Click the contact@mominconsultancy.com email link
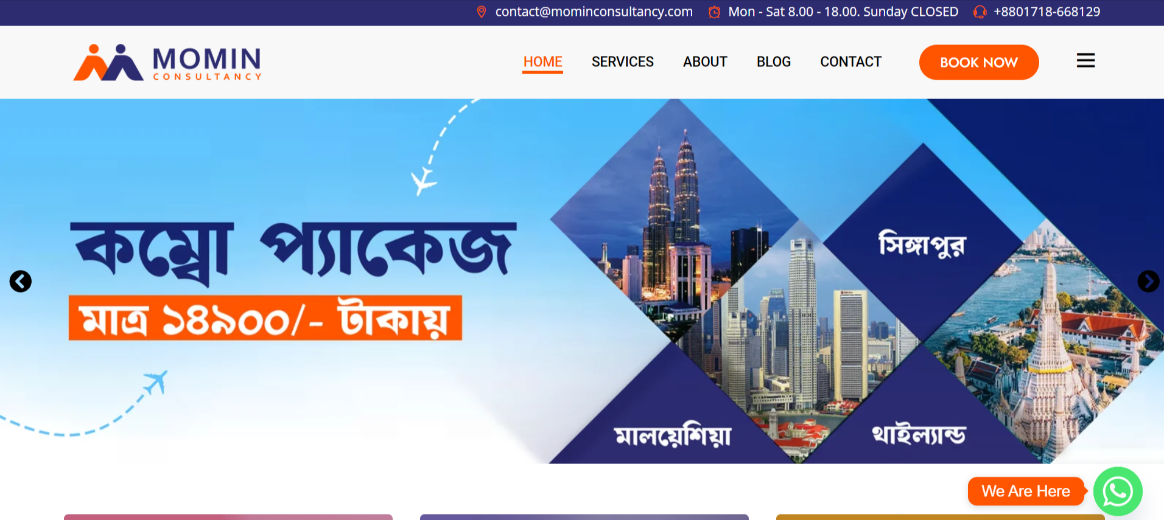The width and height of the screenshot is (1164, 520). [x=594, y=12]
